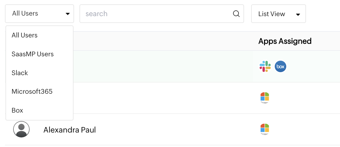Click the Slack app icon in the highlighted row
The image size is (340, 147).
click(x=265, y=66)
